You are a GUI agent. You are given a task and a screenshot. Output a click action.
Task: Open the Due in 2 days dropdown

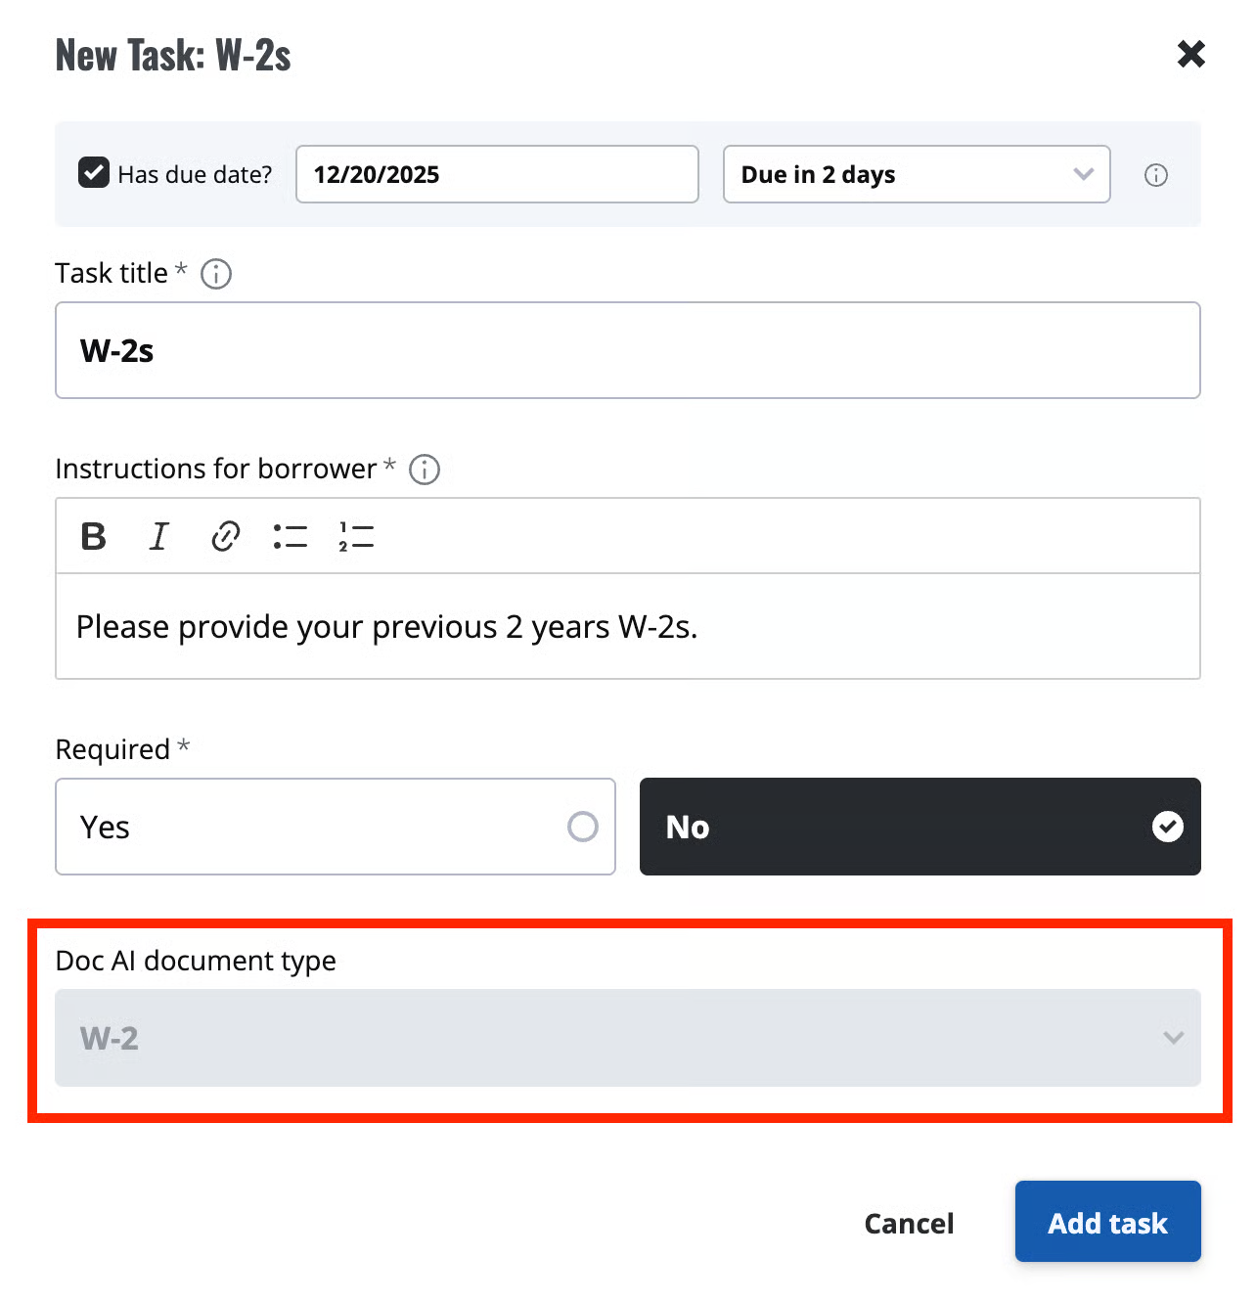[916, 174]
